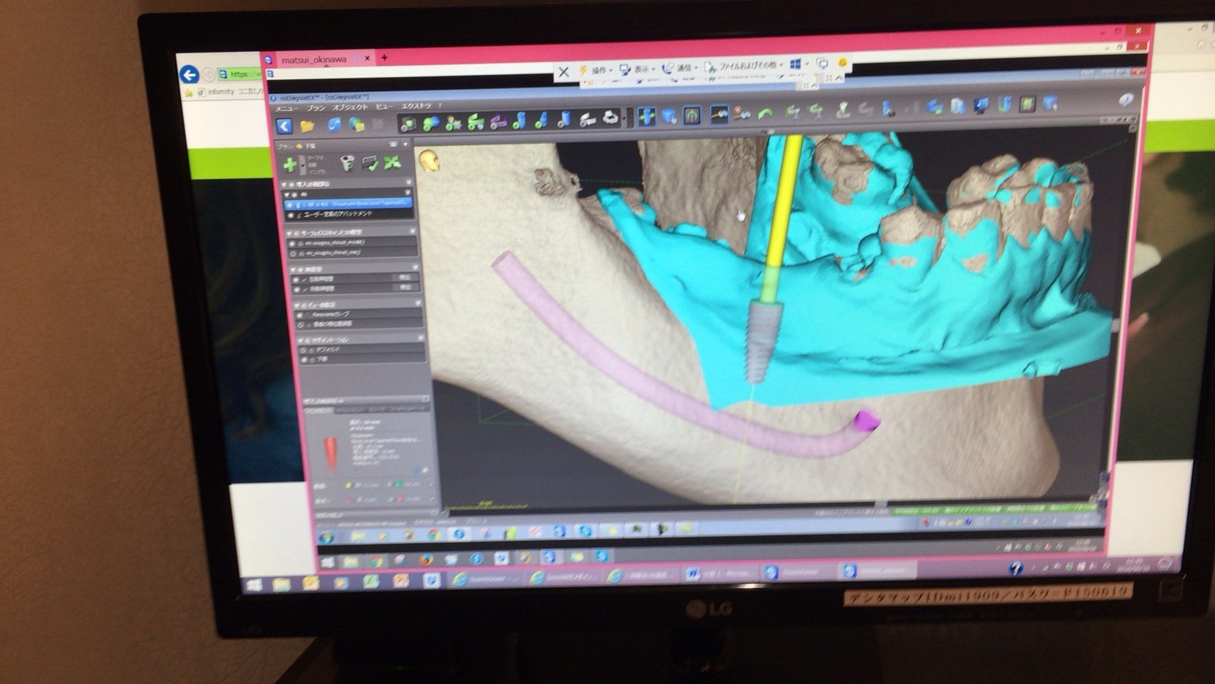The image size is (1215, 684).
Task: Switch to the matsui_okinawa browser tab
Action: click(x=314, y=60)
